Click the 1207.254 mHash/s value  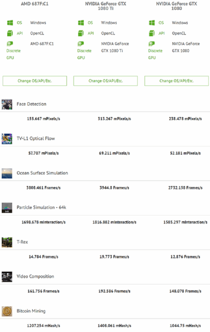tap(43, 326)
